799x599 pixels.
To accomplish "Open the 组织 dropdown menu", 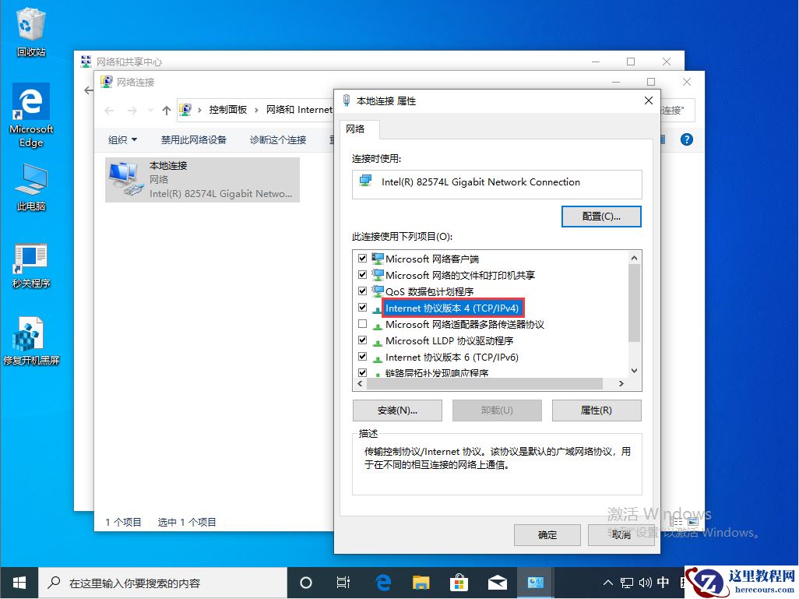I will [122, 139].
